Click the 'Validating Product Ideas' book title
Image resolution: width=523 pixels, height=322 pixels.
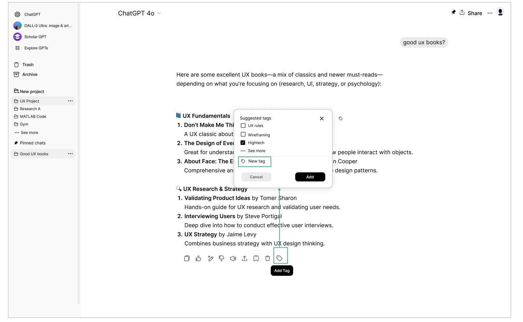pyautogui.click(x=217, y=198)
